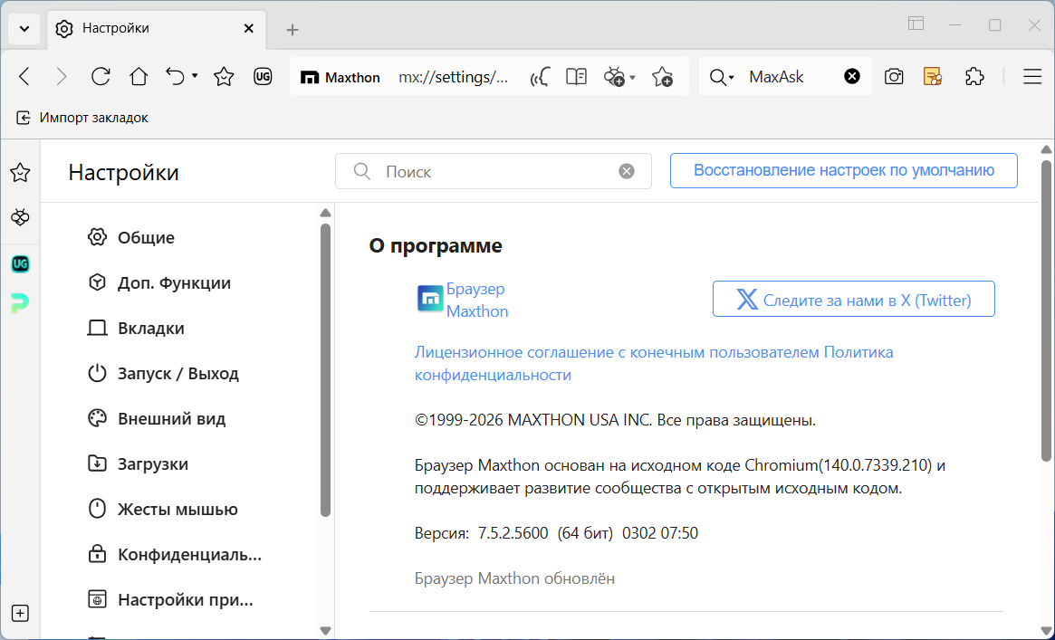Click mx://settings address URL text
Viewport: 1055px width, 640px height.
[454, 77]
